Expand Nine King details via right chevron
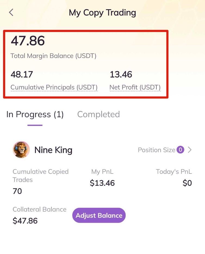 190,150
